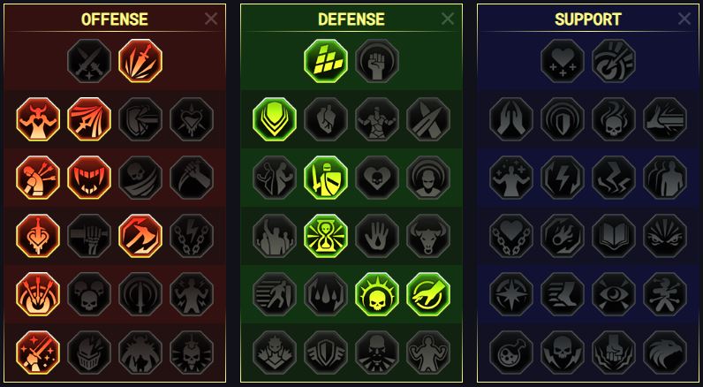Viewport: 703px width, 387px height.
Task: Click the Support panel title
Action: 588,19
